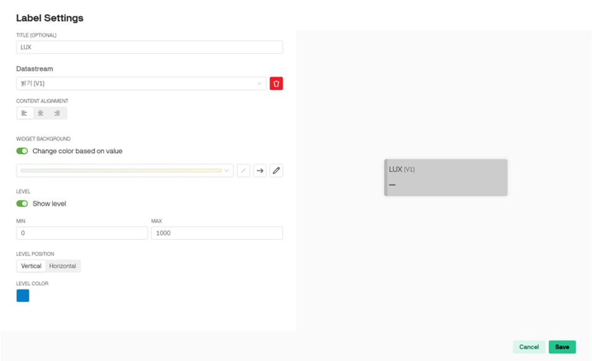
Task: Select Vertical level position
Action: click(31, 266)
